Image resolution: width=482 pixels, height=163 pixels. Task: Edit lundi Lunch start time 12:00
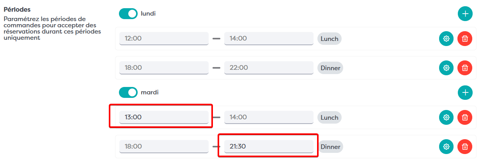point(164,39)
